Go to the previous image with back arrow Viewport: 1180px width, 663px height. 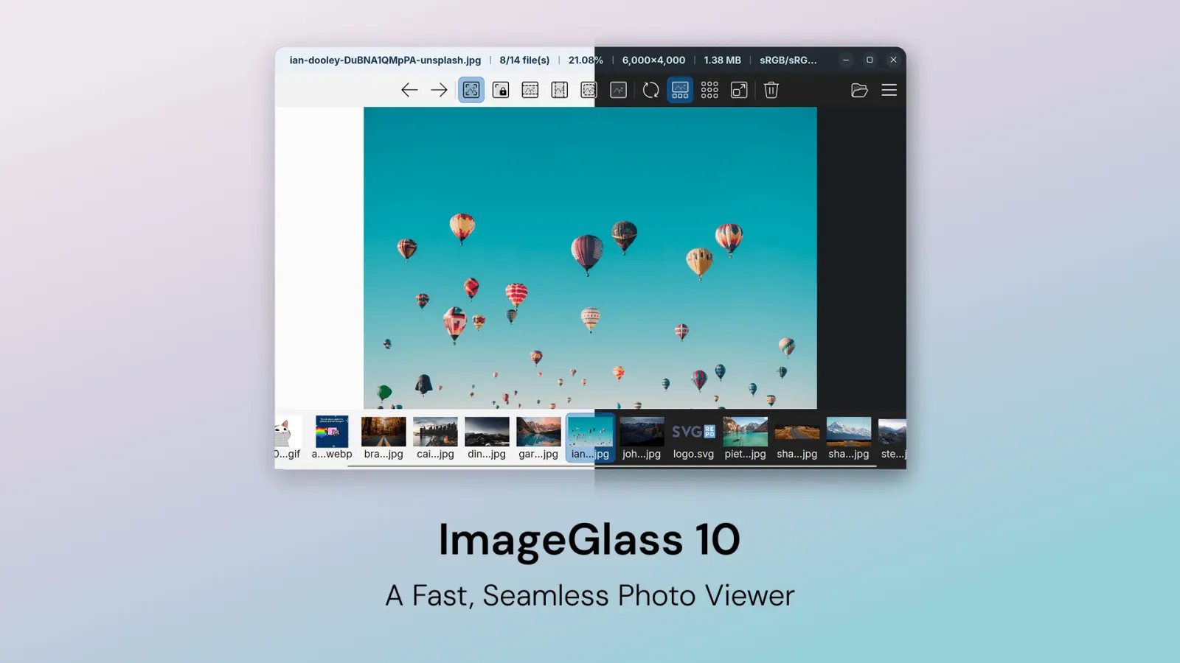(409, 90)
